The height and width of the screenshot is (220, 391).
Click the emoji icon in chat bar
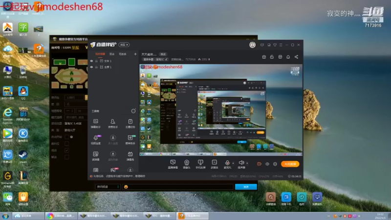pos(126,187)
